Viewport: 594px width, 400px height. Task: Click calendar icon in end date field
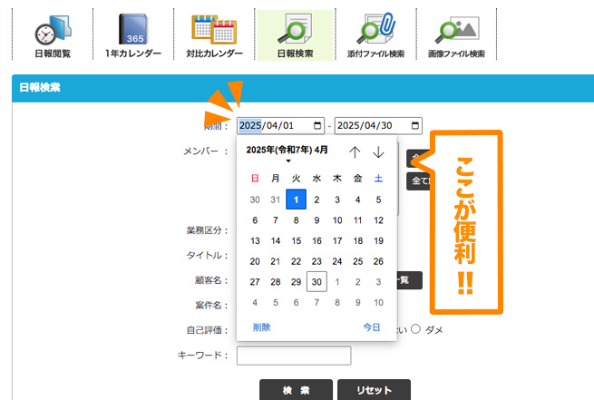coord(415,125)
